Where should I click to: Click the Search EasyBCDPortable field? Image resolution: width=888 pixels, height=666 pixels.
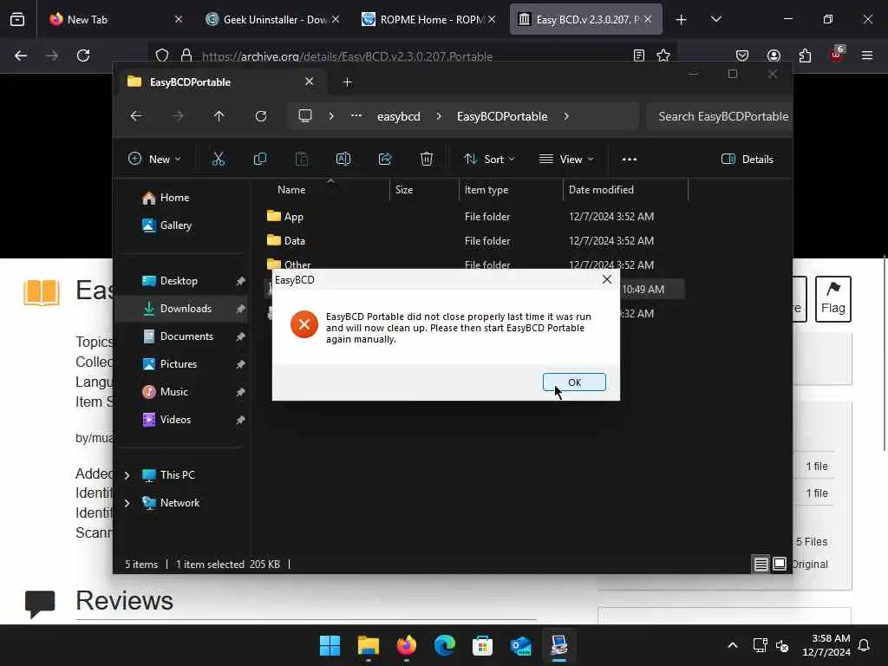coord(719,116)
